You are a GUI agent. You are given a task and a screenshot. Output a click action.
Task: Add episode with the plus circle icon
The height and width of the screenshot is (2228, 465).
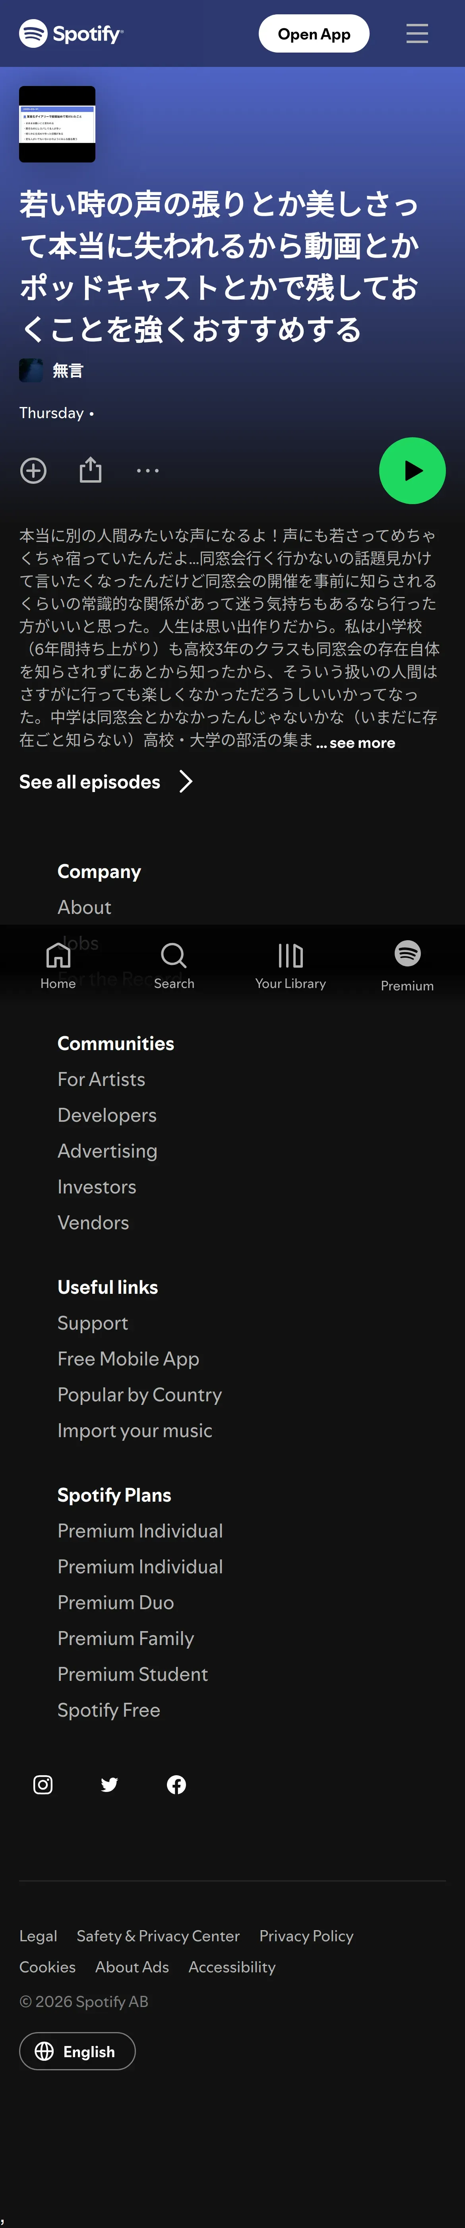(34, 471)
